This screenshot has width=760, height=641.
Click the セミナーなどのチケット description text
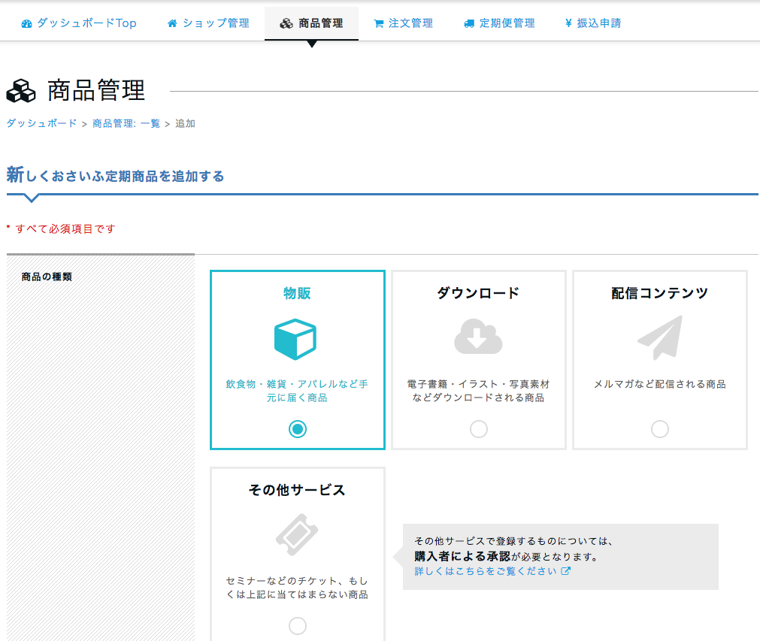pyautogui.click(x=297, y=588)
